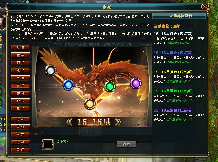Choose the 靴子 equipment slot
218x162 pixels.
point(20,109)
